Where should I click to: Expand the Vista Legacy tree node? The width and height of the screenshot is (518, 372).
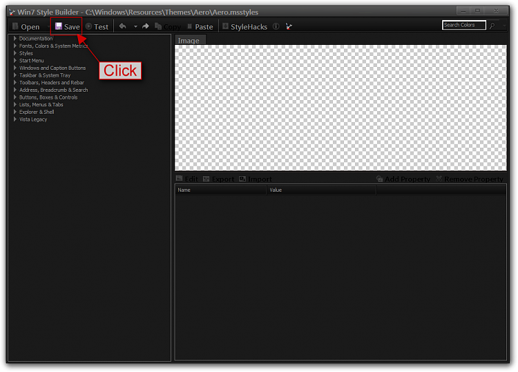coord(15,119)
